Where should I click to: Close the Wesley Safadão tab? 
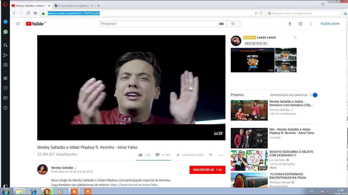click(49, 6)
